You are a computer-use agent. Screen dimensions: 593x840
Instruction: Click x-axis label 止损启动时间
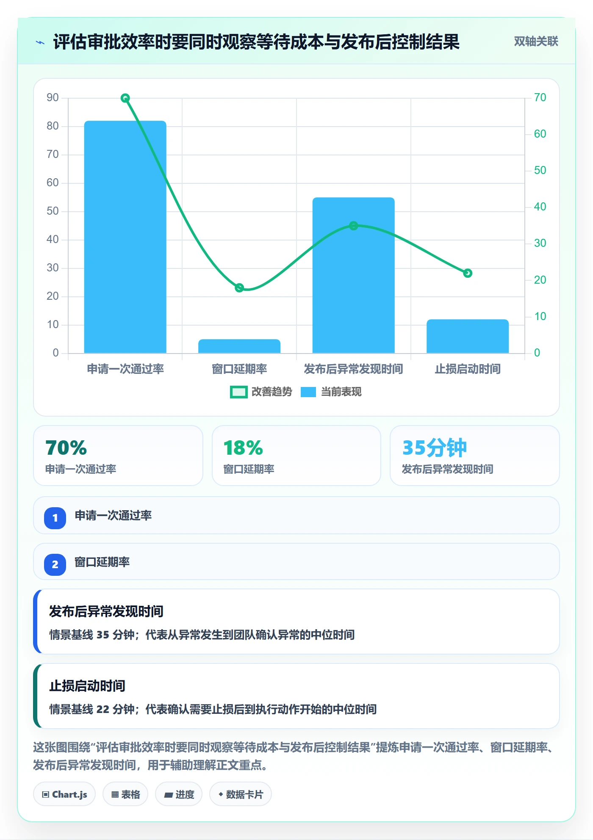(468, 369)
